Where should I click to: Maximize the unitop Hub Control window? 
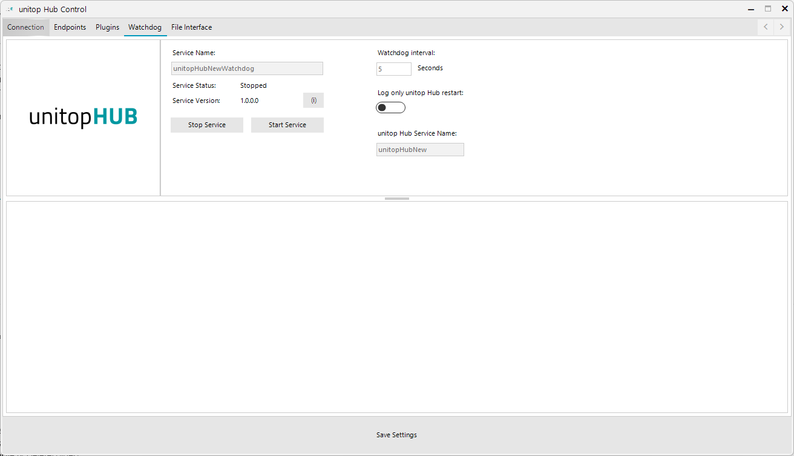coord(768,9)
